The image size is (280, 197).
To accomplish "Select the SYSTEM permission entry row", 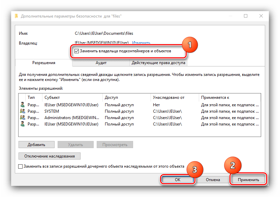I will pyautogui.click(x=101, y=111).
